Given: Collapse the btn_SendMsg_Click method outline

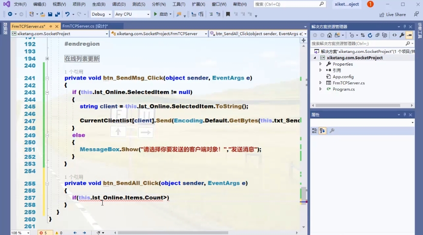Looking at the screenshot, I should pos(47,78).
